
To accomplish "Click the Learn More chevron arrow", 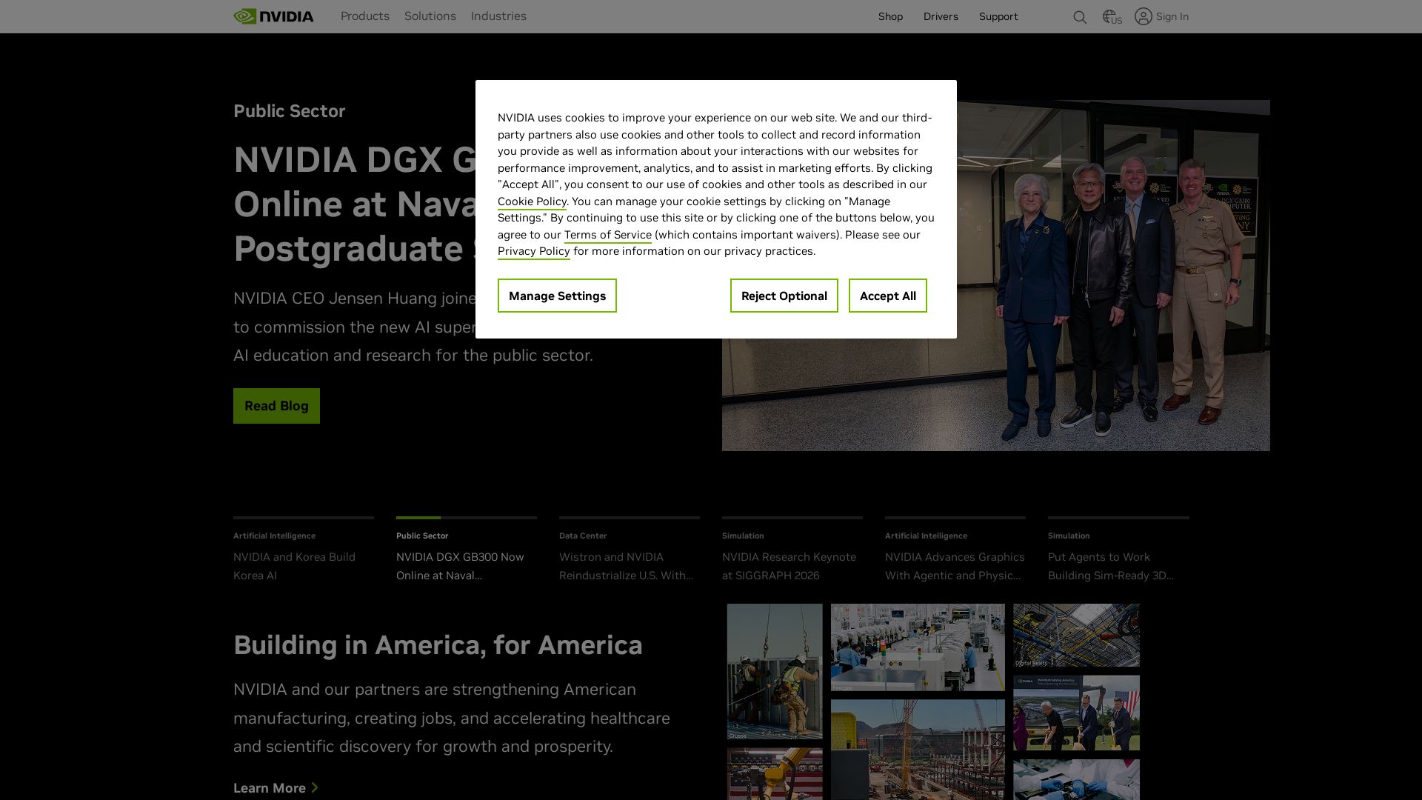I will pos(315,787).
